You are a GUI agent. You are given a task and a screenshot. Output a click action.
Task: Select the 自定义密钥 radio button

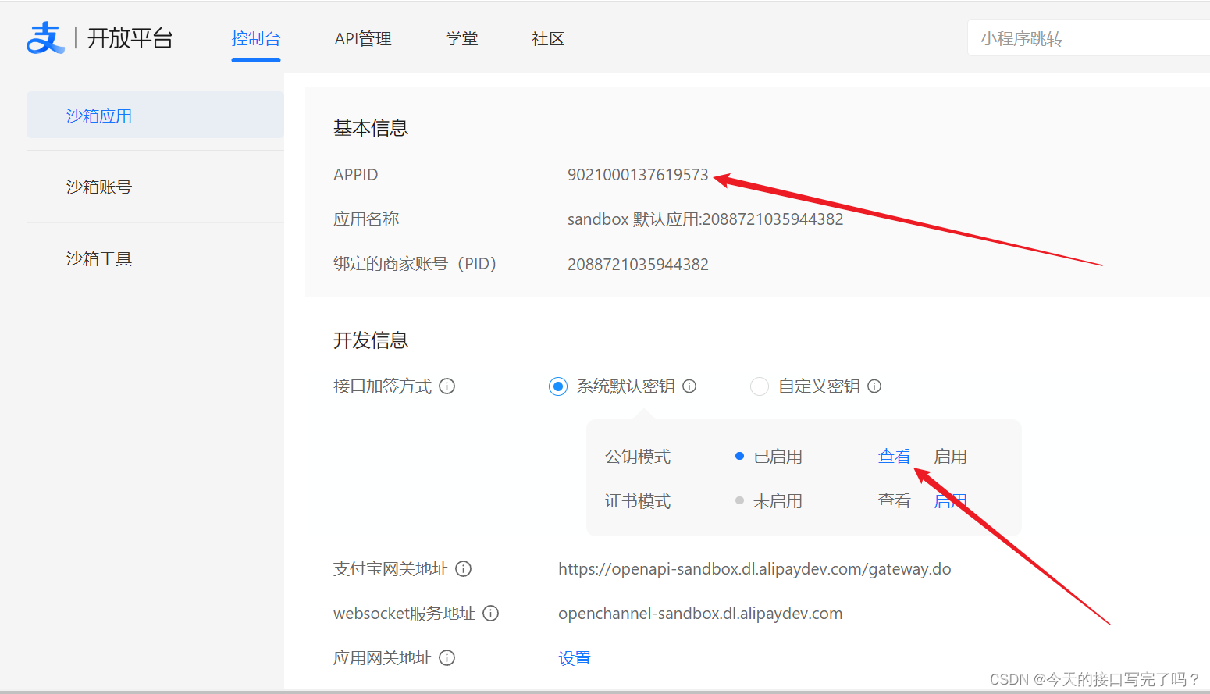click(760, 386)
